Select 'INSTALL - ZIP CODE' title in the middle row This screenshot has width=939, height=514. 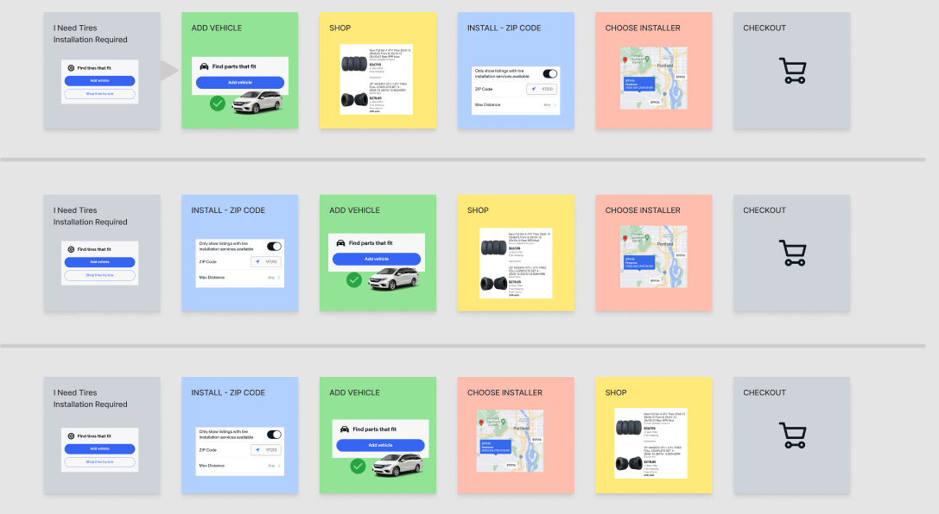coord(228,210)
